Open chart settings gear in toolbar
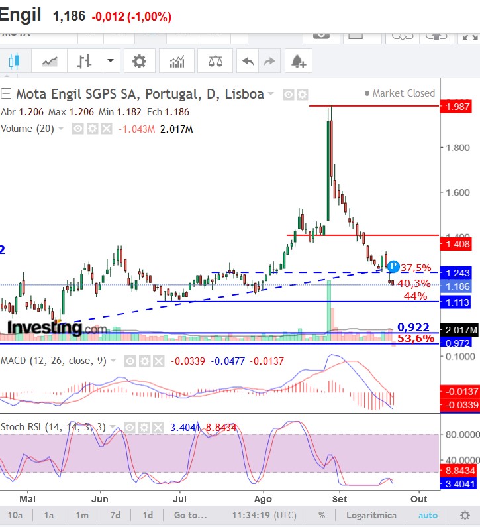480x527 pixels. pos(139,61)
